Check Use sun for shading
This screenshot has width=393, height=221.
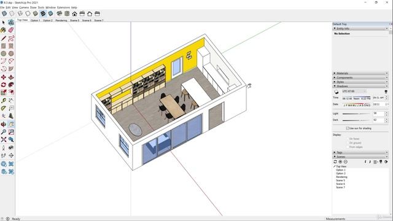[348, 128]
